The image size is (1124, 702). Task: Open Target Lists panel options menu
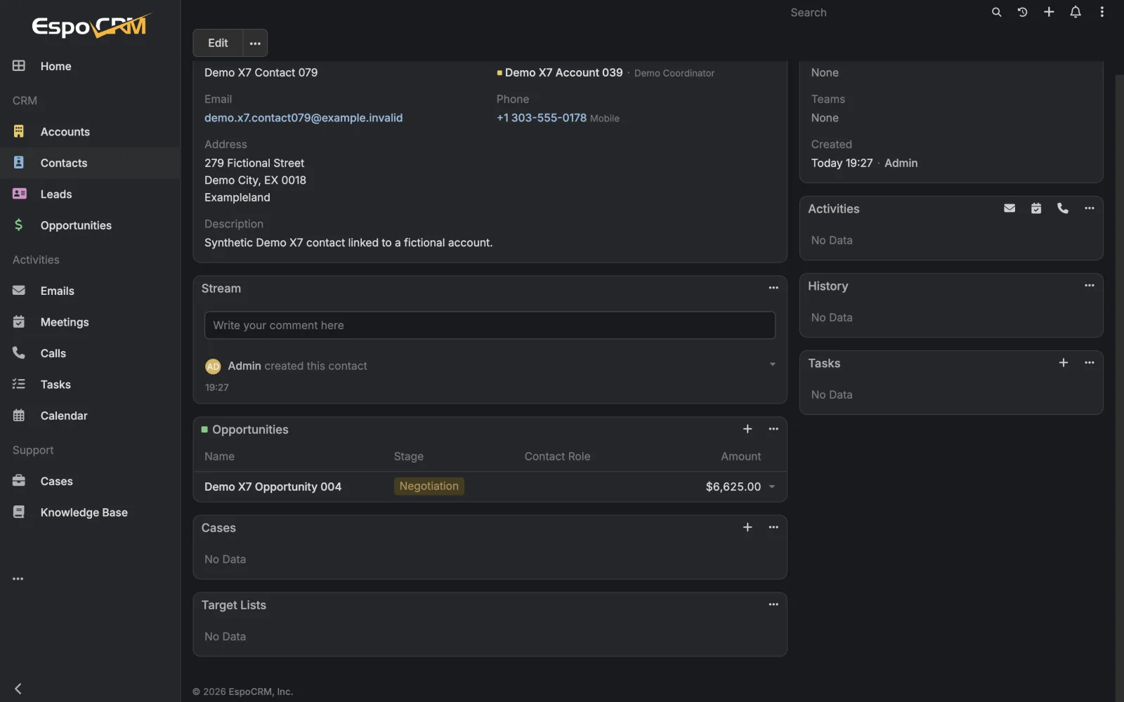[773, 604]
